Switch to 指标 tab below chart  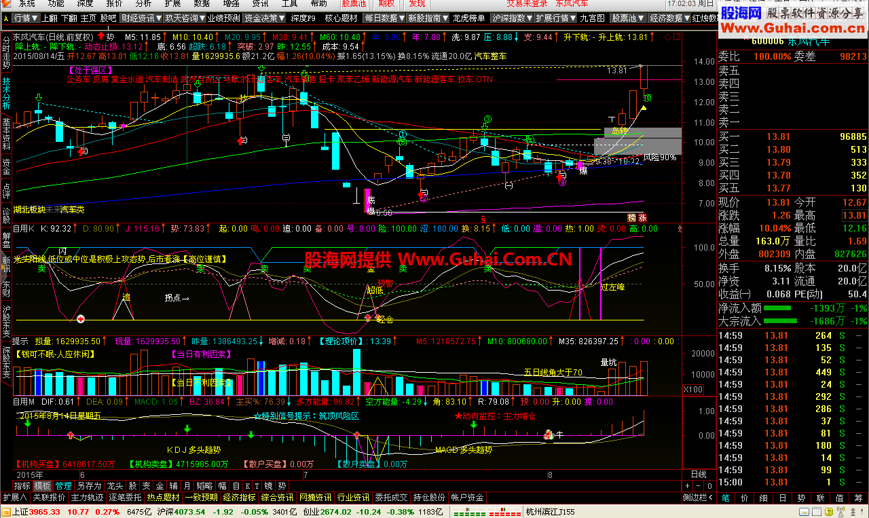[x=22, y=486]
